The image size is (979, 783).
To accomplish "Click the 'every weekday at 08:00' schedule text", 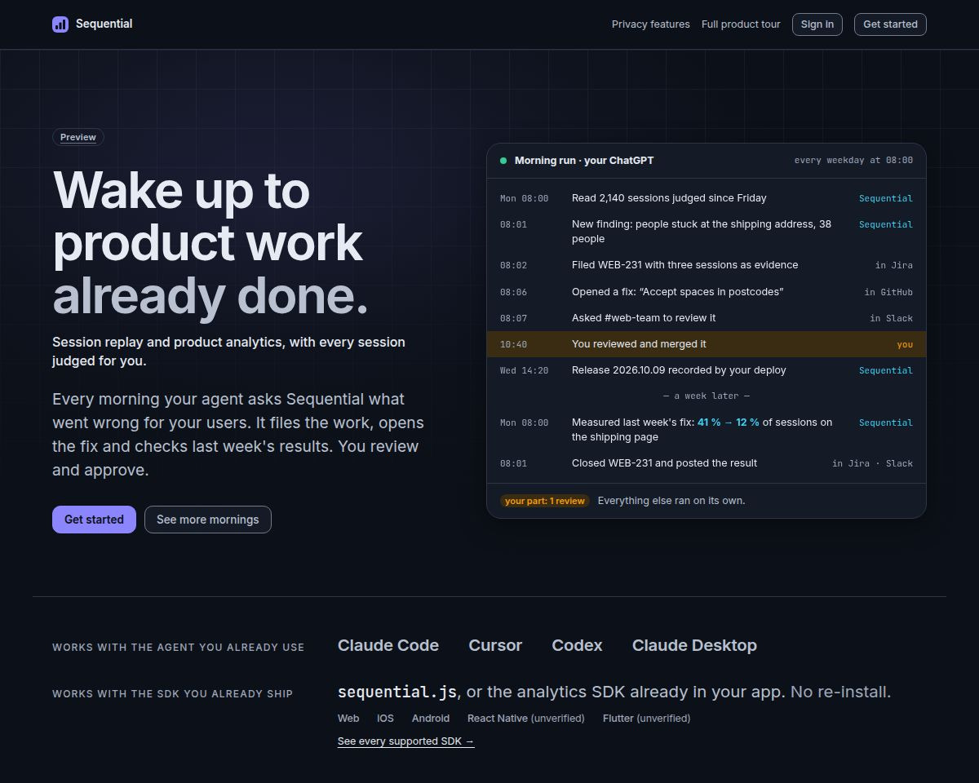I will point(853,161).
